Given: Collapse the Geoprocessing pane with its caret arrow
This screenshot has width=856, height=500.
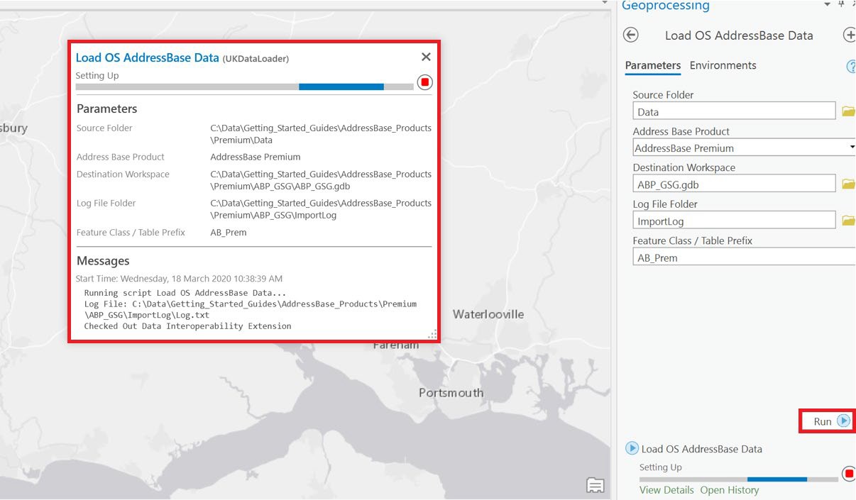Looking at the screenshot, I should pyautogui.click(x=825, y=6).
